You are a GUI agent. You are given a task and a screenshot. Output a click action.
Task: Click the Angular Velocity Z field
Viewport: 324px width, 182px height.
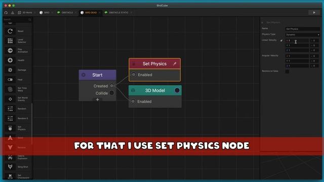[297, 66]
